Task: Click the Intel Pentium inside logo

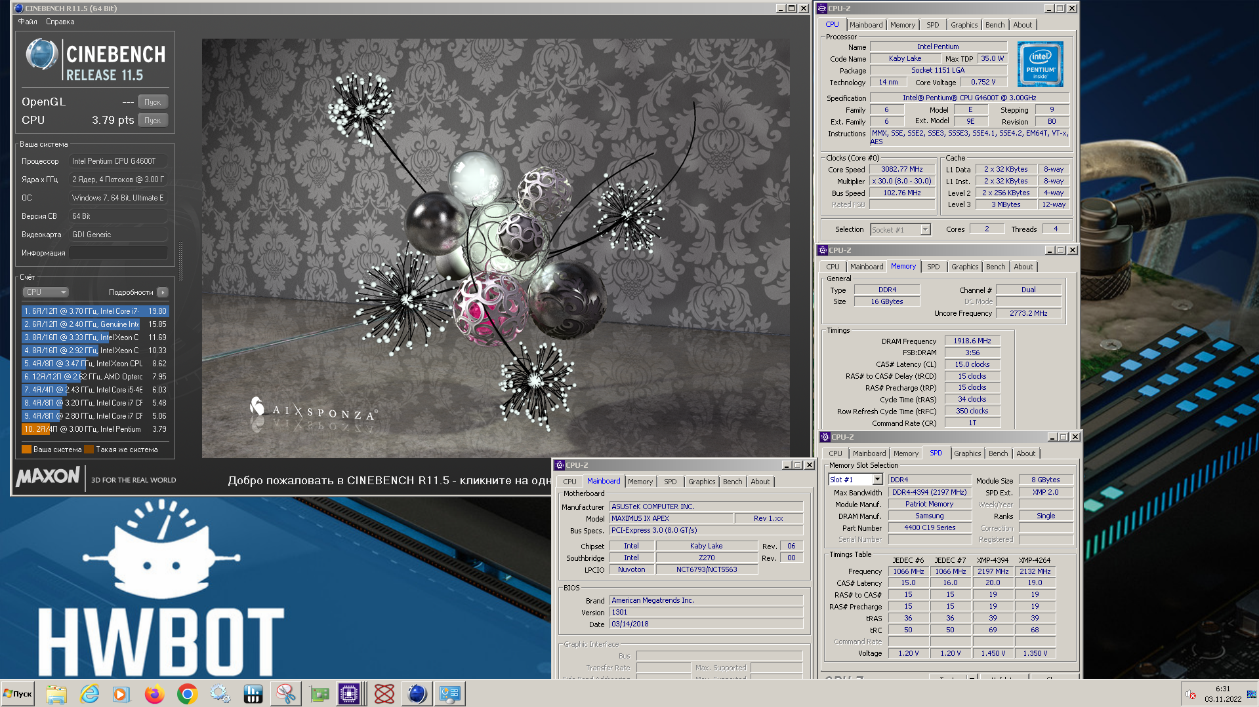Action: (1040, 64)
